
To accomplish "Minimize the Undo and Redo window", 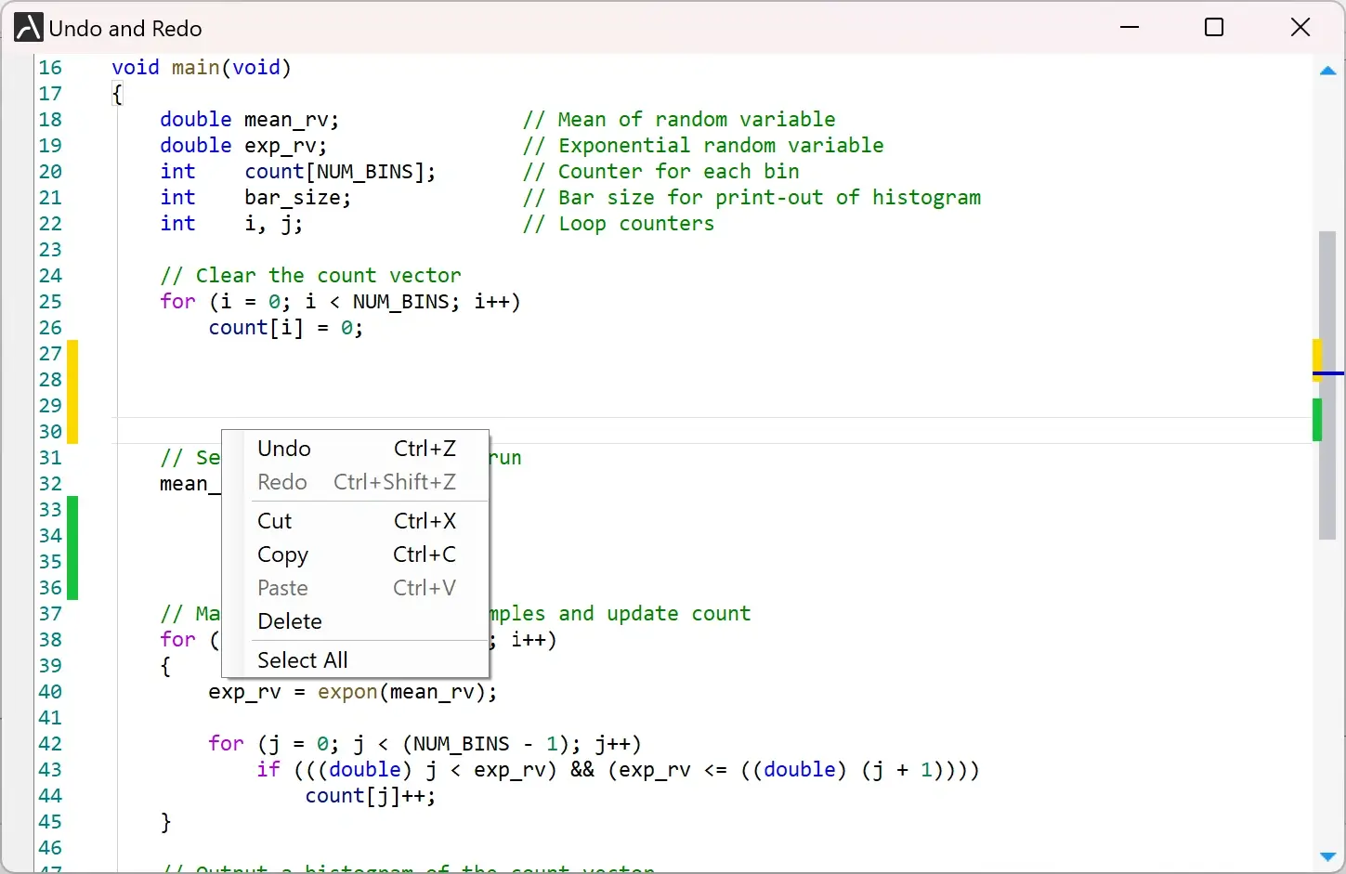I will [x=1130, y=28].
